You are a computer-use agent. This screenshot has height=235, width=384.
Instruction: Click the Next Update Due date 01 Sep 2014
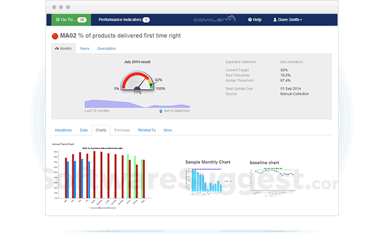291,88
